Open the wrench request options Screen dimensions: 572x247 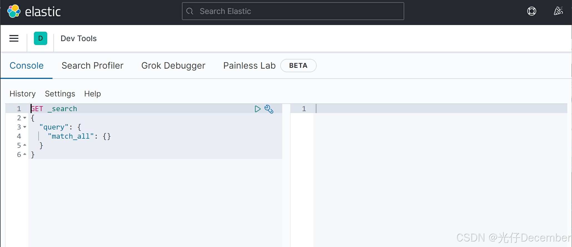(269, 109)
